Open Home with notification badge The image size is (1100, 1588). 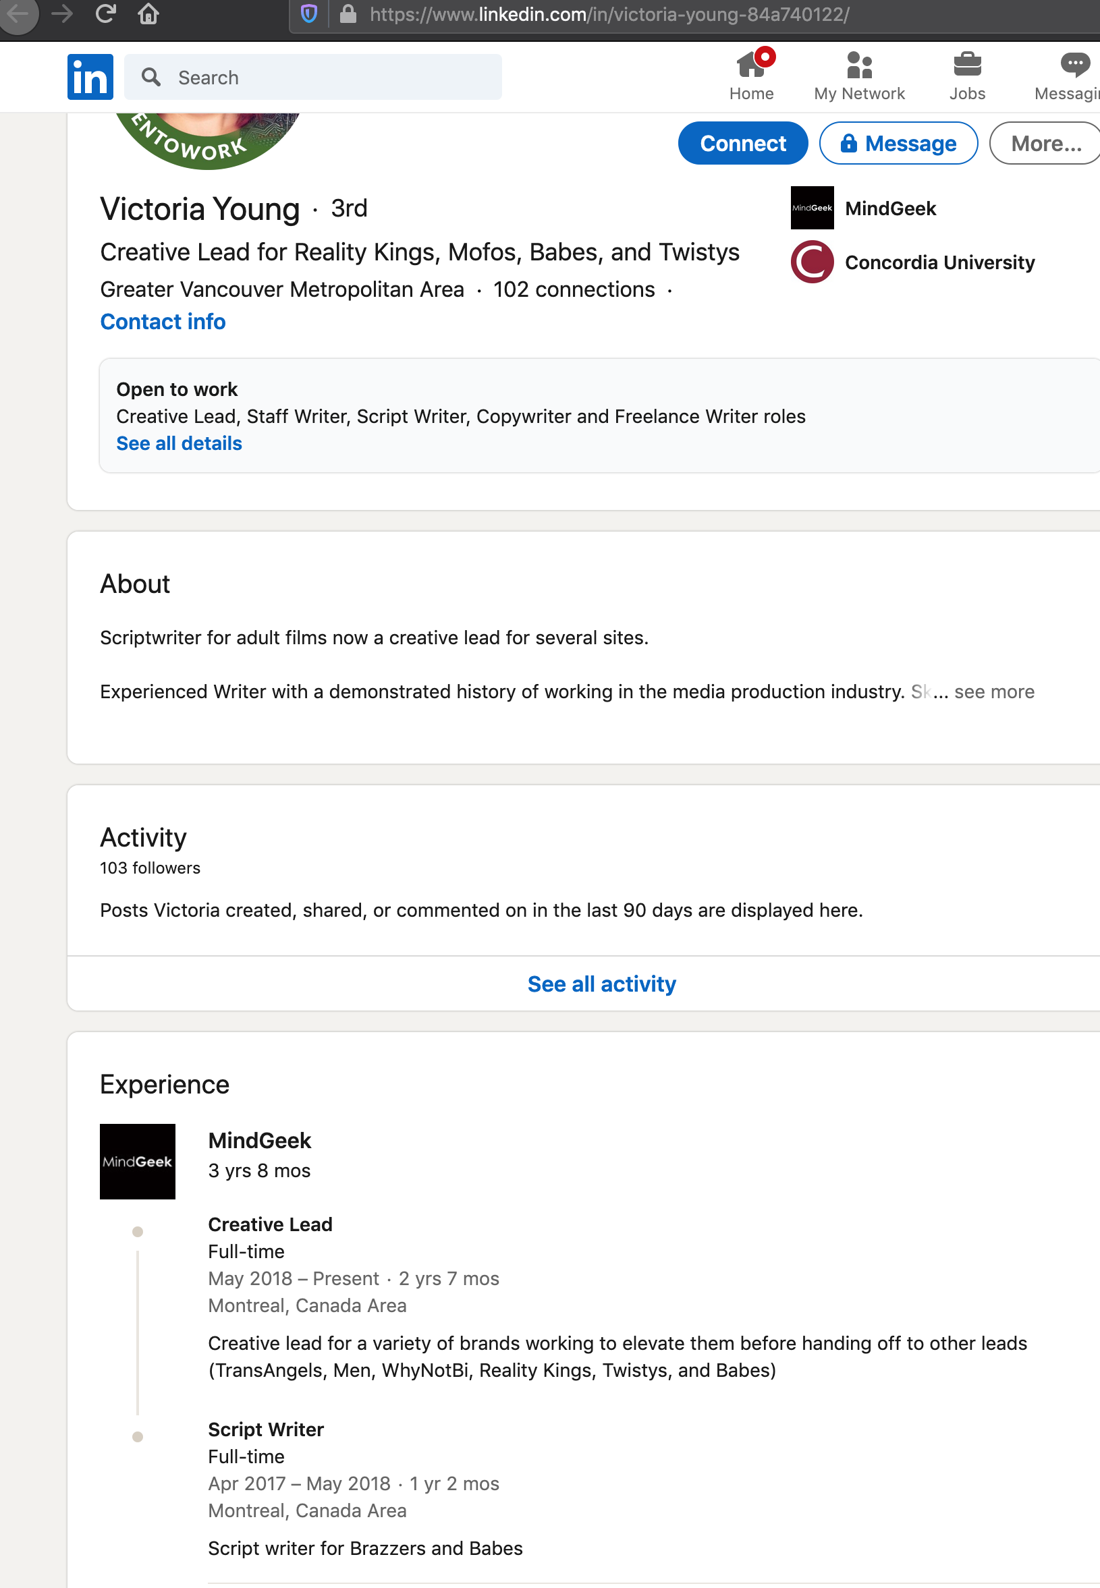(752, 75)
